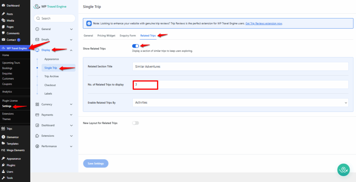Click the Elementor icon in WordPress sidebar
The image size is (356, 182).
point(3,137)
